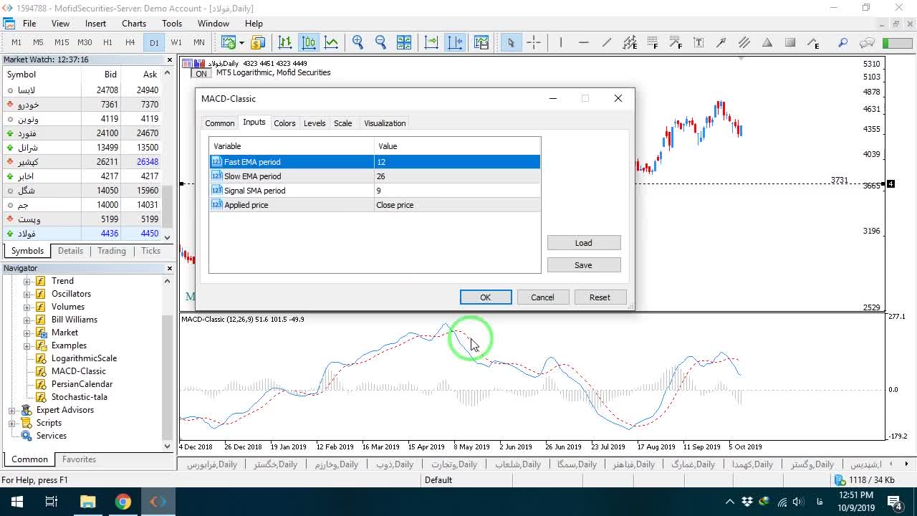
Task: Select the W1 timeframe
Action: [176, 42]
